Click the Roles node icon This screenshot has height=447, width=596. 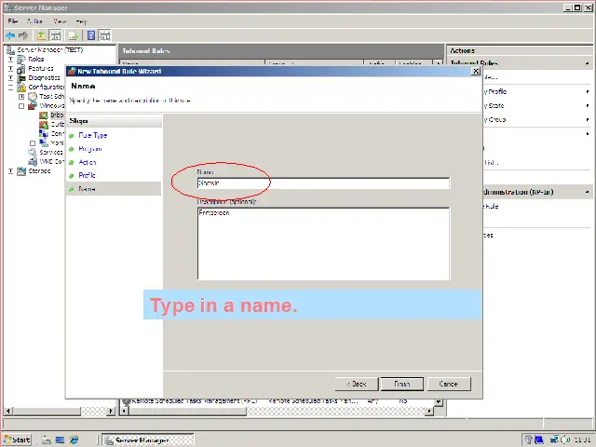[22, 60]
